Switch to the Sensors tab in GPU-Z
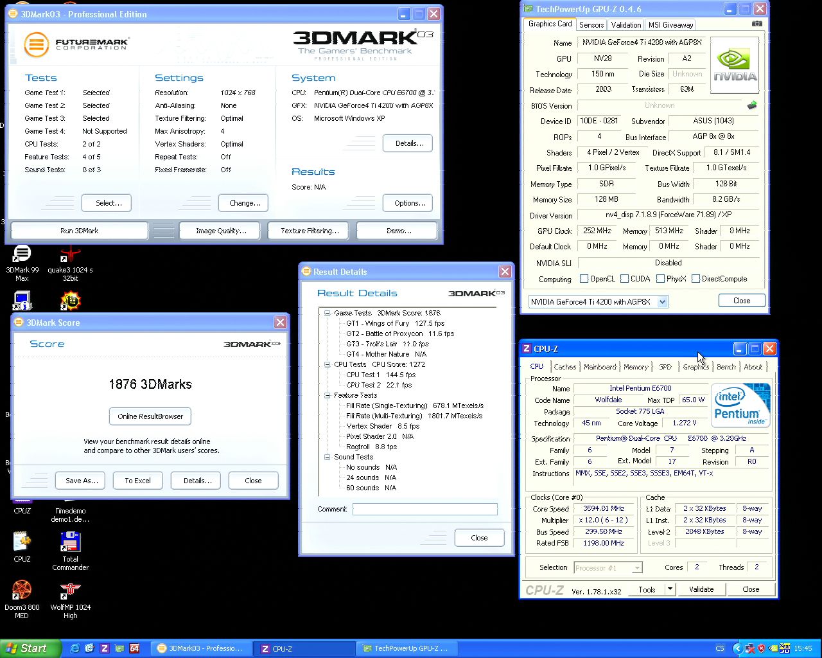The width and height of the screenshot is (822, 658). click(x=591, y=25)
